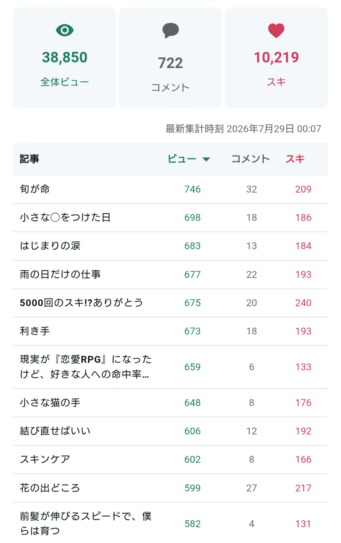Open the article 花の出どころ
This screenshot has width=341, height=543.
pos(50,488)
